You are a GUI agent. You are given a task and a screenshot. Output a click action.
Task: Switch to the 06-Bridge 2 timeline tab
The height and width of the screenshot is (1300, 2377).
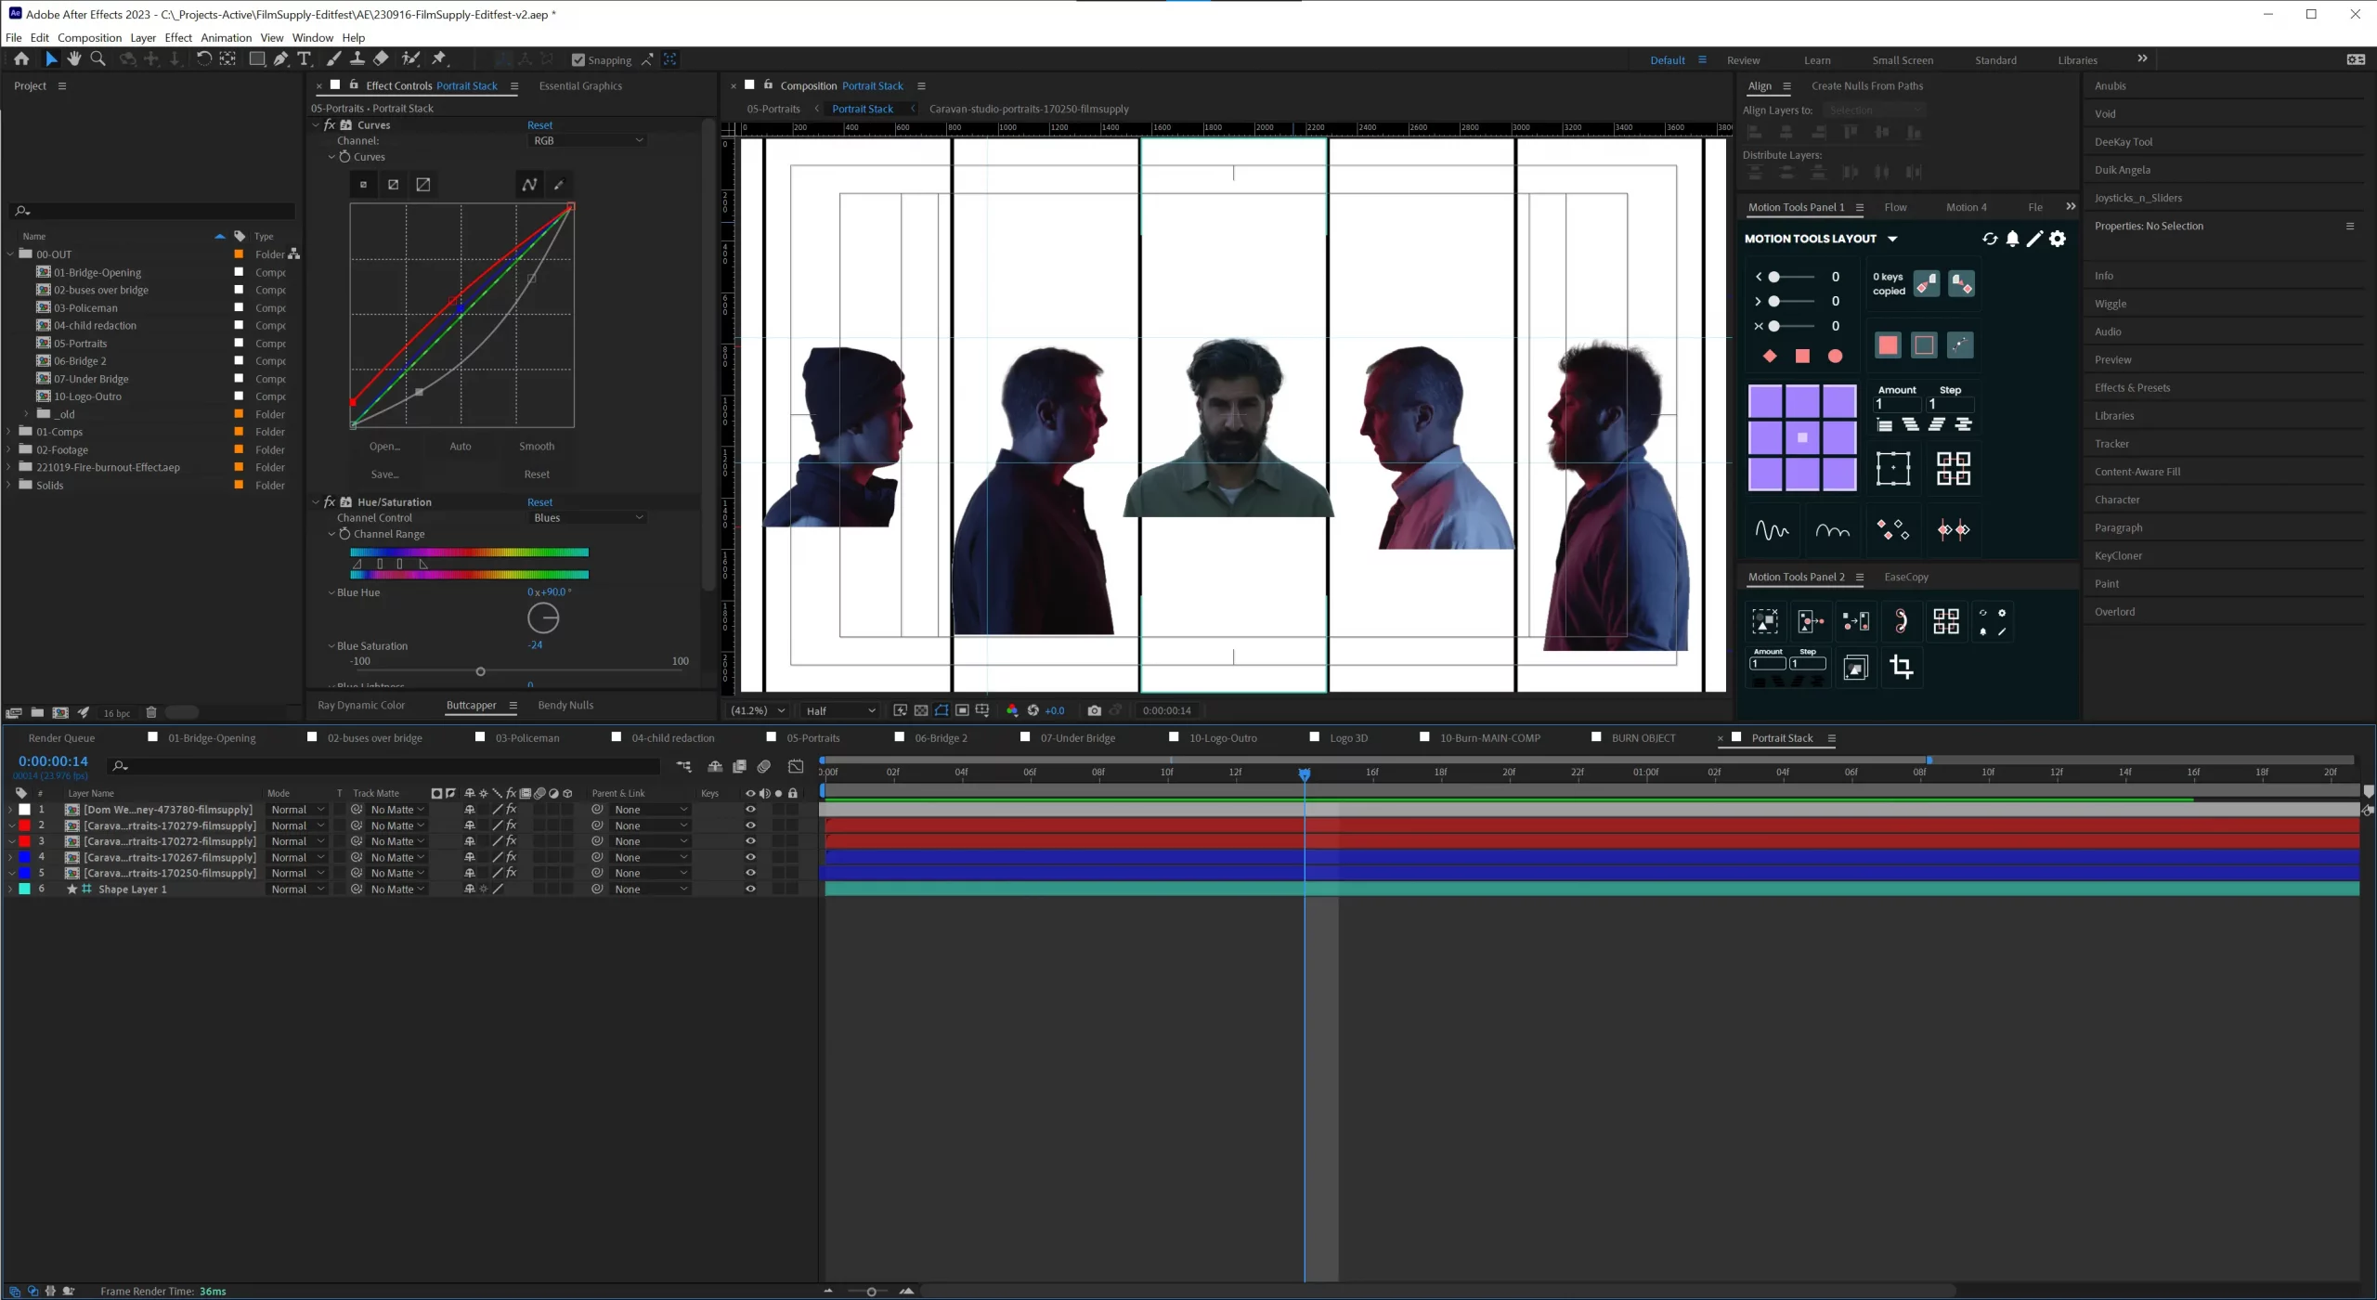pos(940,737)
